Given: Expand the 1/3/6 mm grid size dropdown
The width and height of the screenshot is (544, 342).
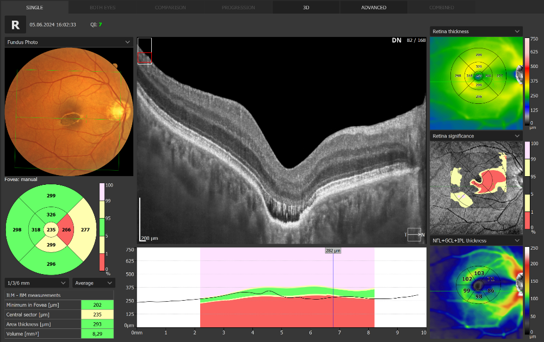Looking at the screenshot, I should click(36, 283).
